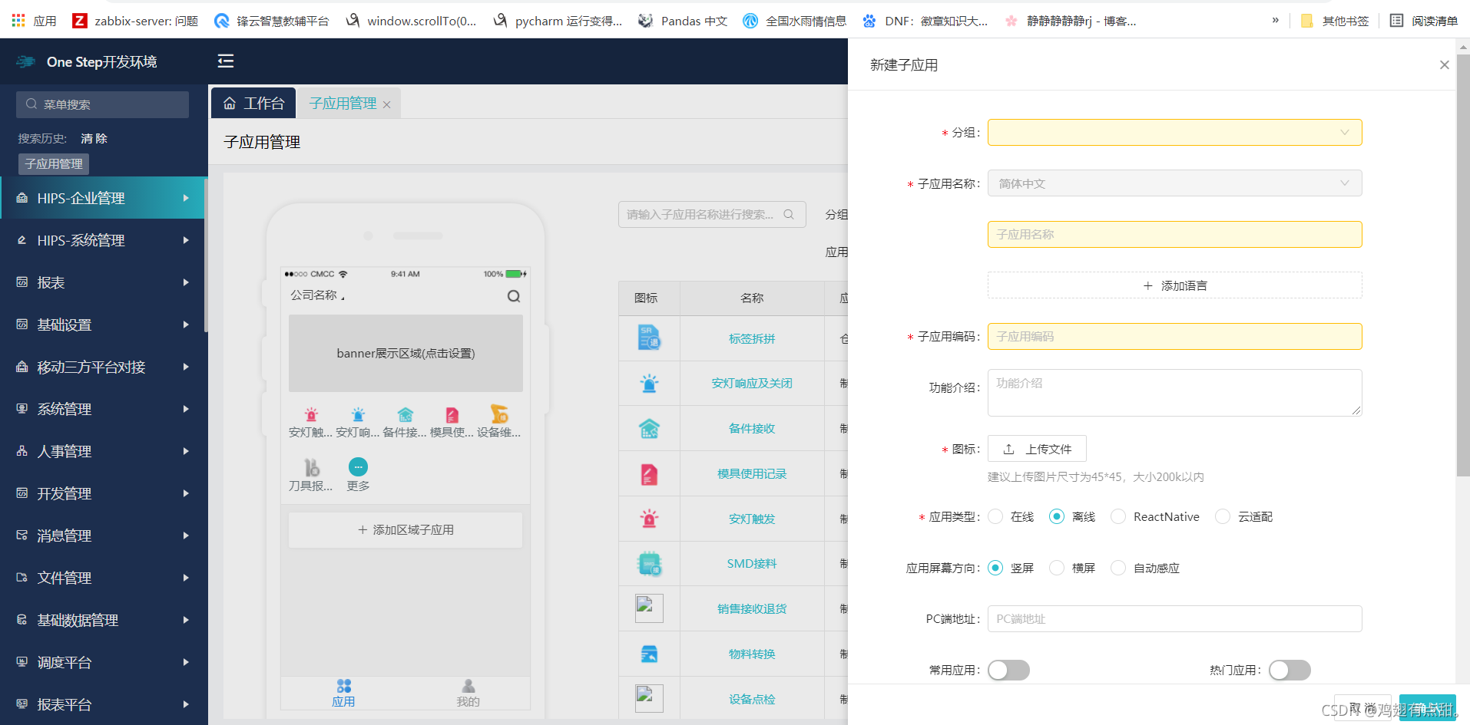Click the 更多 round icon
This screenshot has width=1470, height=725.
(x=358, y=466)
